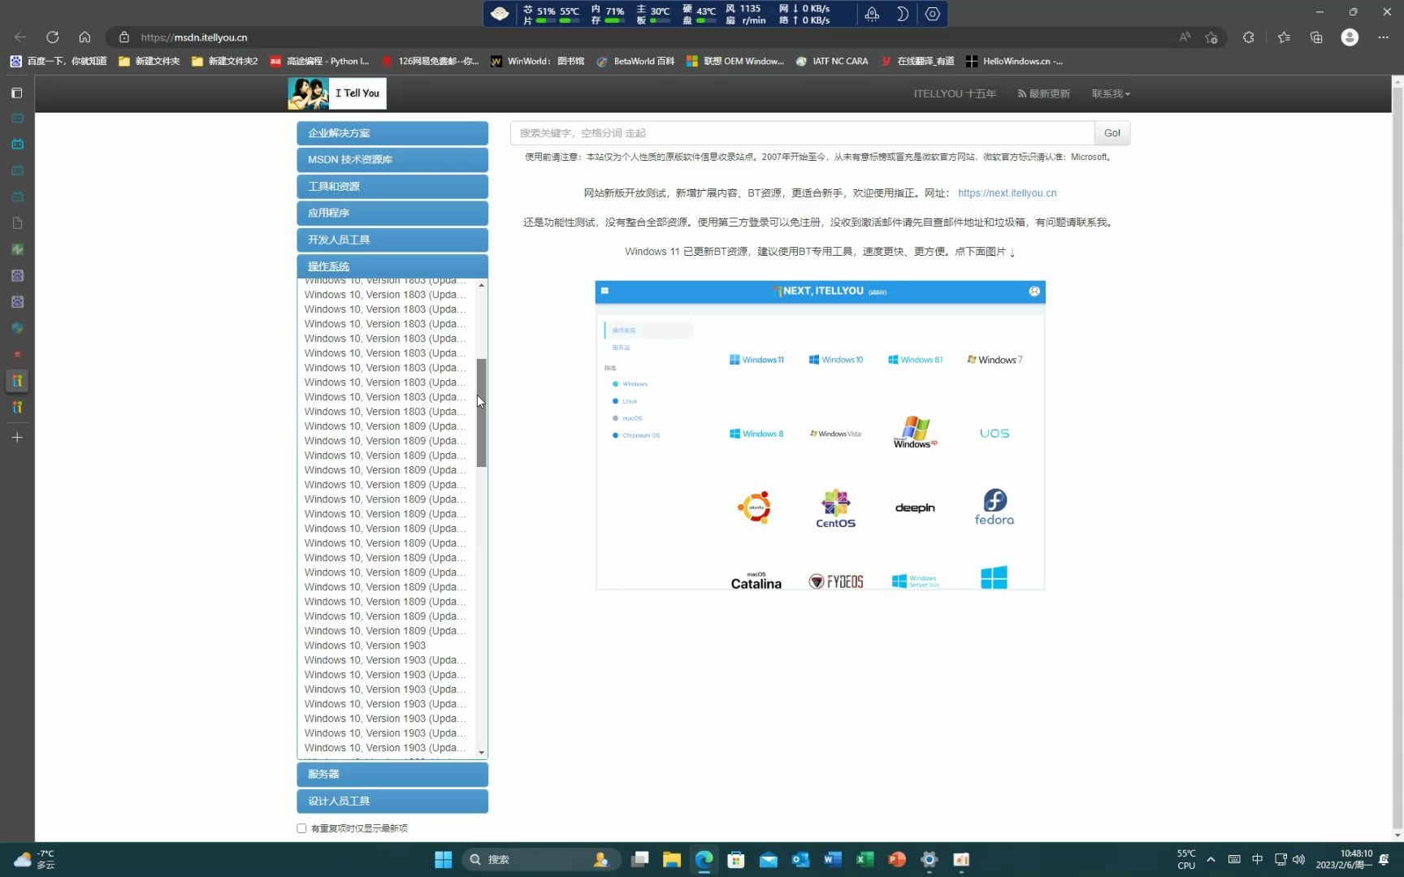Image resolution: width=1404 pixels, height=877 pixels.
Task: Expand the 联系我 dropdown menu
Action: pos(1111,93)
